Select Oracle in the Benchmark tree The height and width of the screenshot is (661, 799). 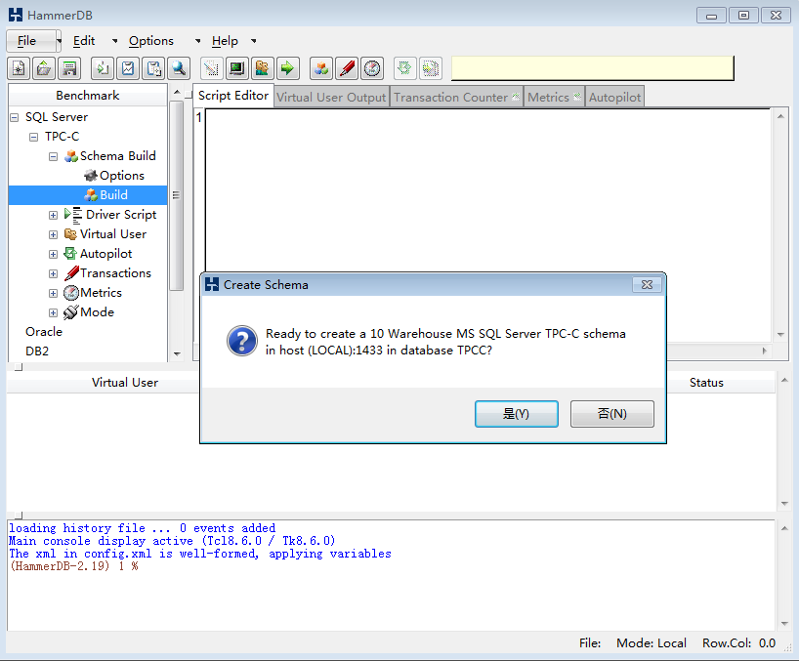tap(44, 332)
